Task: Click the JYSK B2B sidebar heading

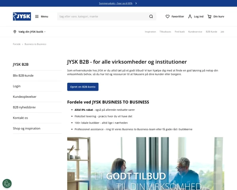Action: point(21,65)
